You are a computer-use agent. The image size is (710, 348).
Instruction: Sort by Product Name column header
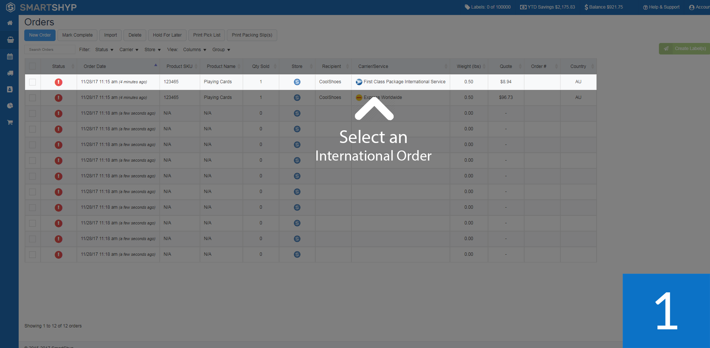pyautogui.click(x=221, y=66)
